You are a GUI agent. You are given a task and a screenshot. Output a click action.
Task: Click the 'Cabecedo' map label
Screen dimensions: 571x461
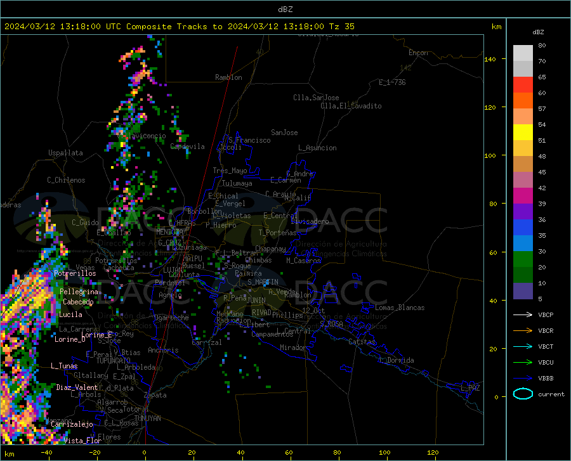pos(78,302)
